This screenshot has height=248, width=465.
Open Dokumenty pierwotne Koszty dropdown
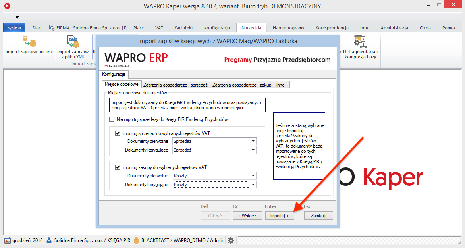(253, 176)
